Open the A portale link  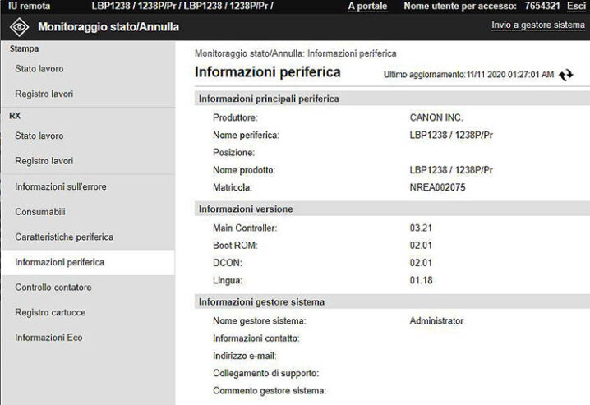tap(367, 6)
